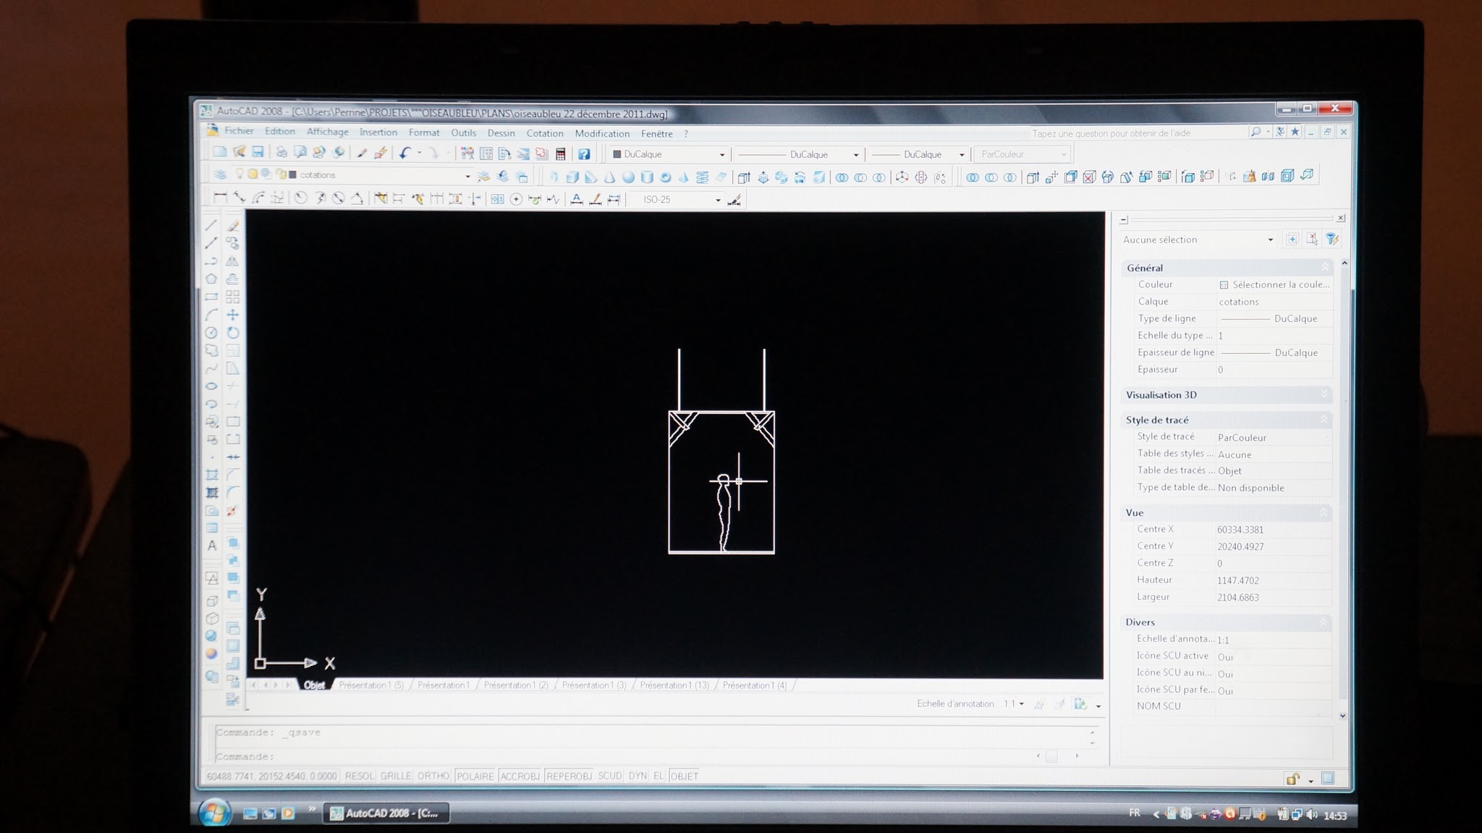Click the sphere 3D solid icon
The image size is (1482, 833).
628,177
